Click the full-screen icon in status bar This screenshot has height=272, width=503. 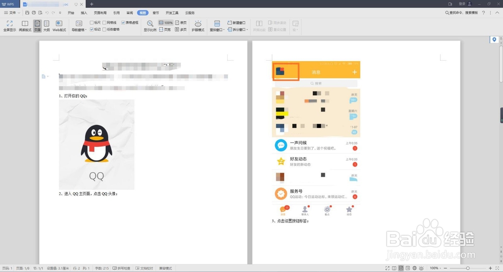[387, 268]
